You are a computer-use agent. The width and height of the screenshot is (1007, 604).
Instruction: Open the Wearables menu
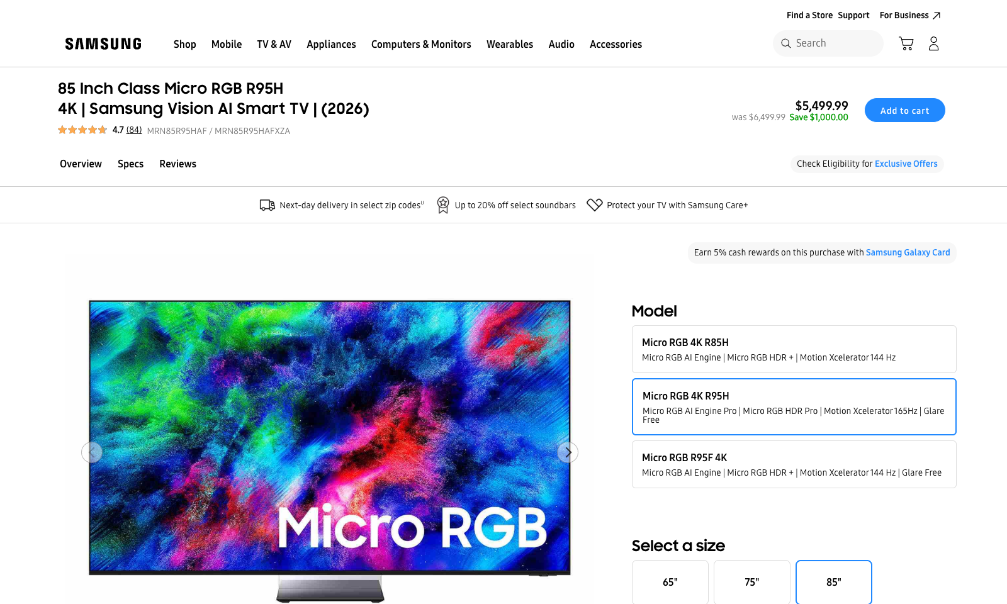[x=510, y=44]
